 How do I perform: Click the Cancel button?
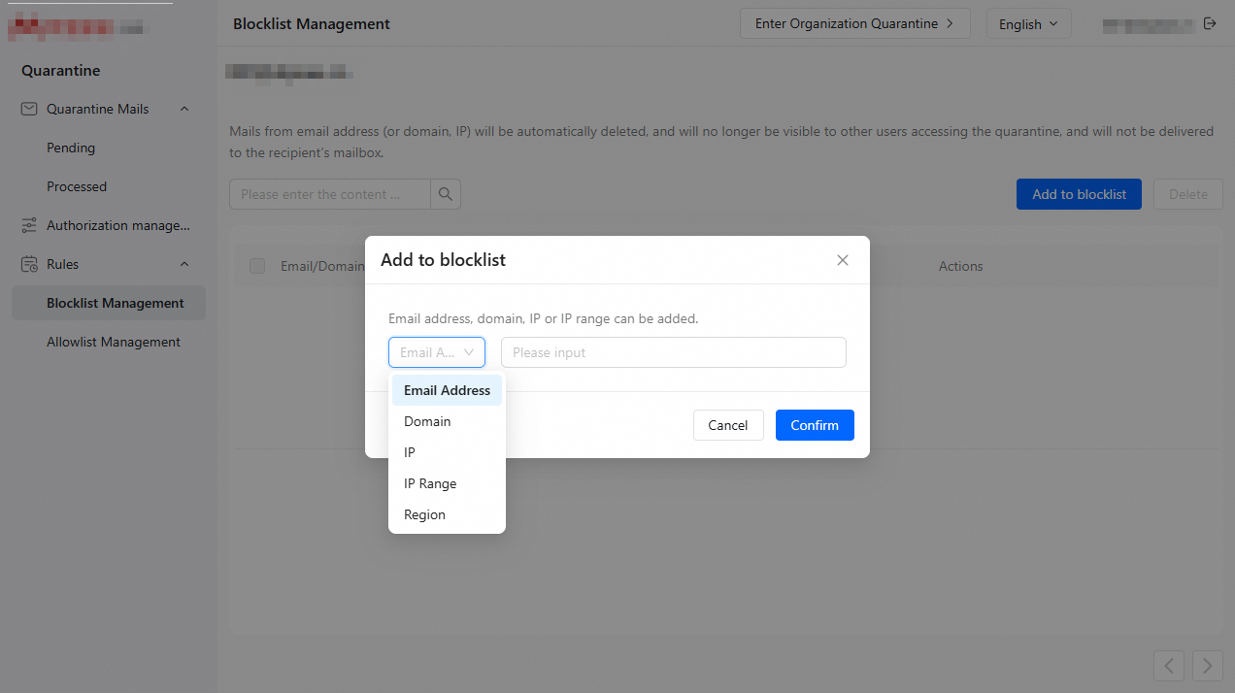[728, 425]
